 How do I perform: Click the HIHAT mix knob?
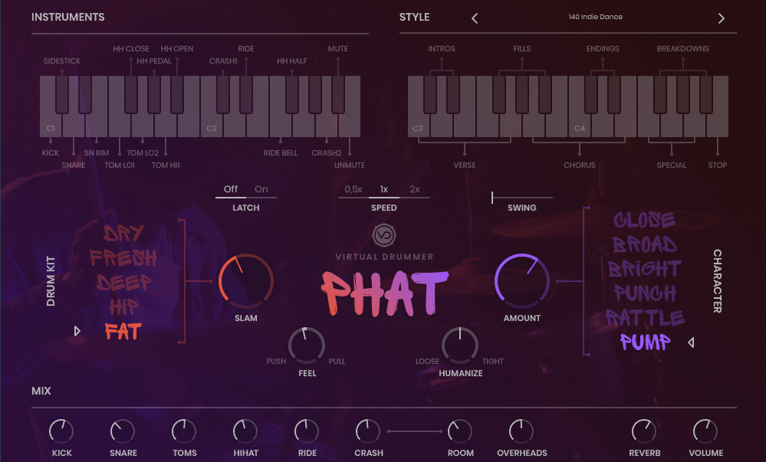245,431
